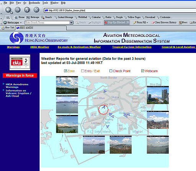Open the Delta area webcam thumbnail
The width and height of the screenshot is (196, 171).
tap(67, 124)
